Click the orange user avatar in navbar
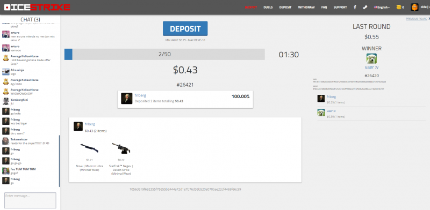Image resolution: width=430 pixels, height=210 pixels. tap(414, 7)
